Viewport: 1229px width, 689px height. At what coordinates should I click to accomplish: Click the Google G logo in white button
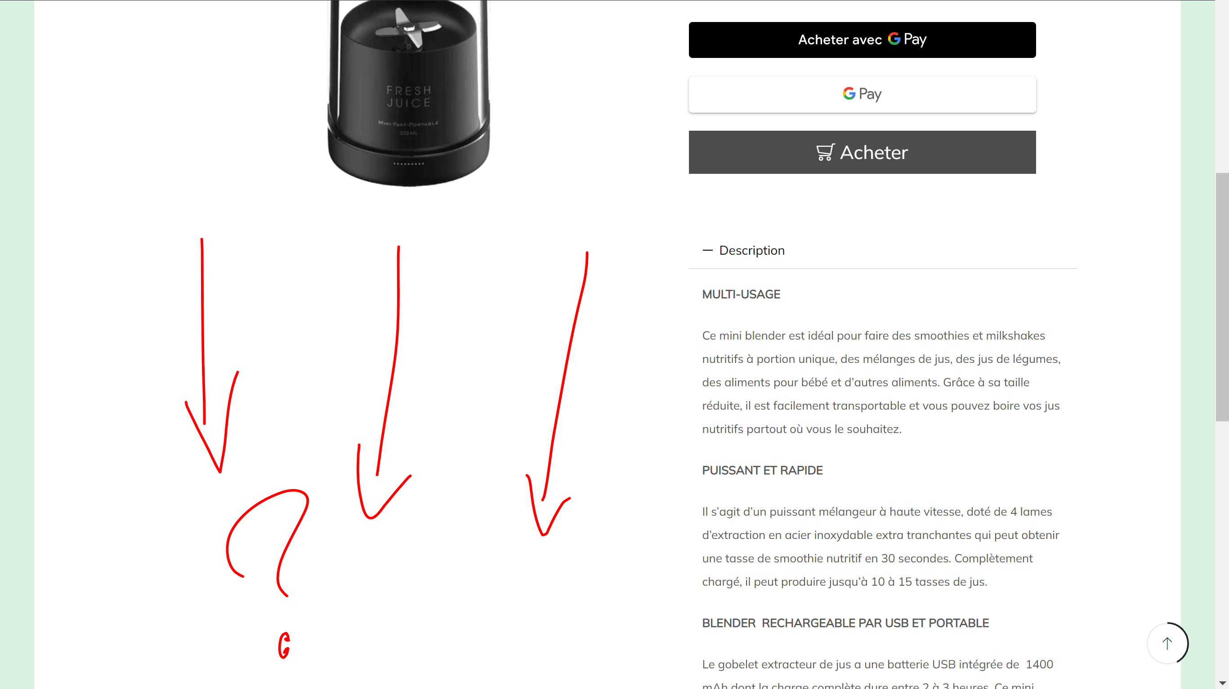point(849,93)
